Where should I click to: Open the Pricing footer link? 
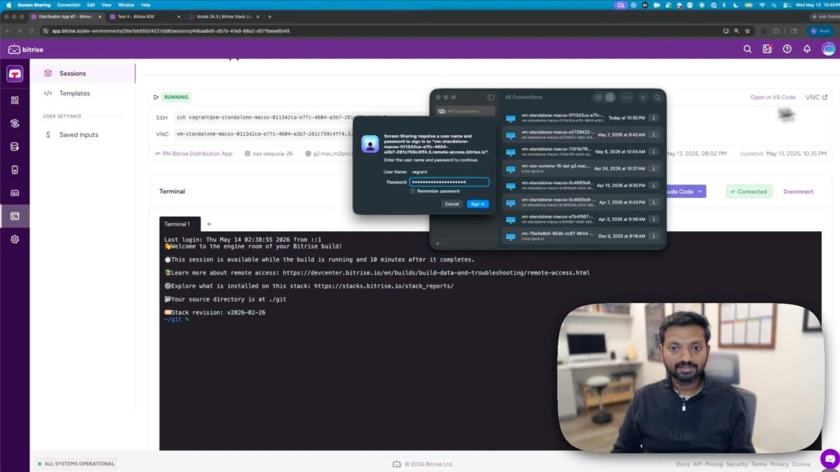713,464
